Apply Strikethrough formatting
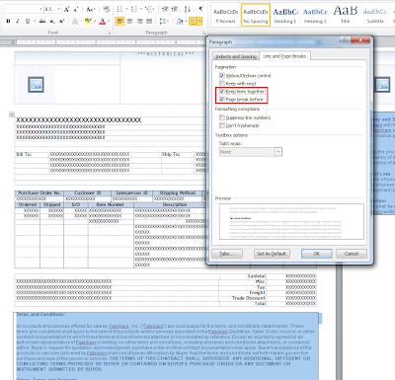 click(x=42, y=21)
